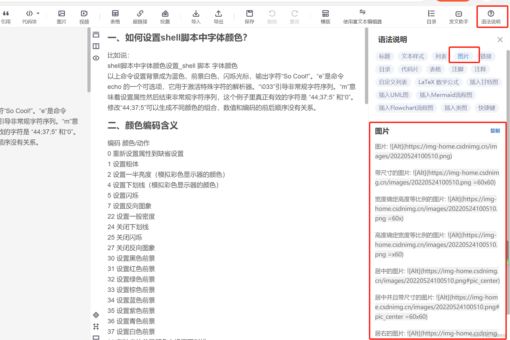The height and width of the screenshot is (340, 510).
Task: Switch to split two-column view icon
Action: [x=96, y=46]
